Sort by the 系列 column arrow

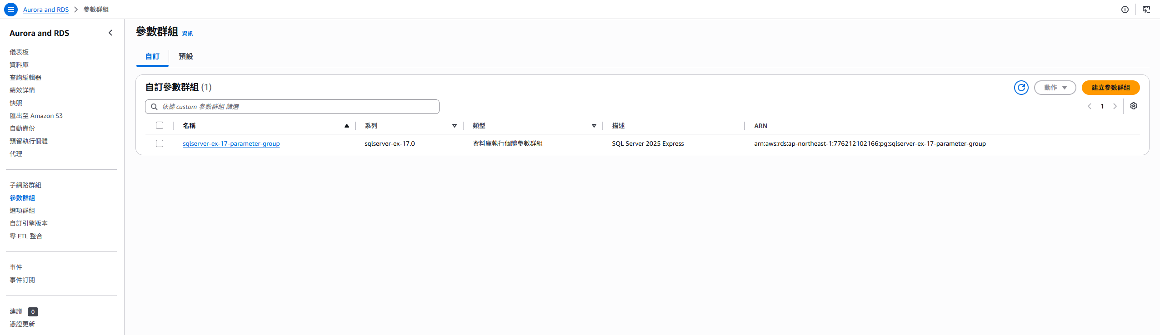point(455,126)
